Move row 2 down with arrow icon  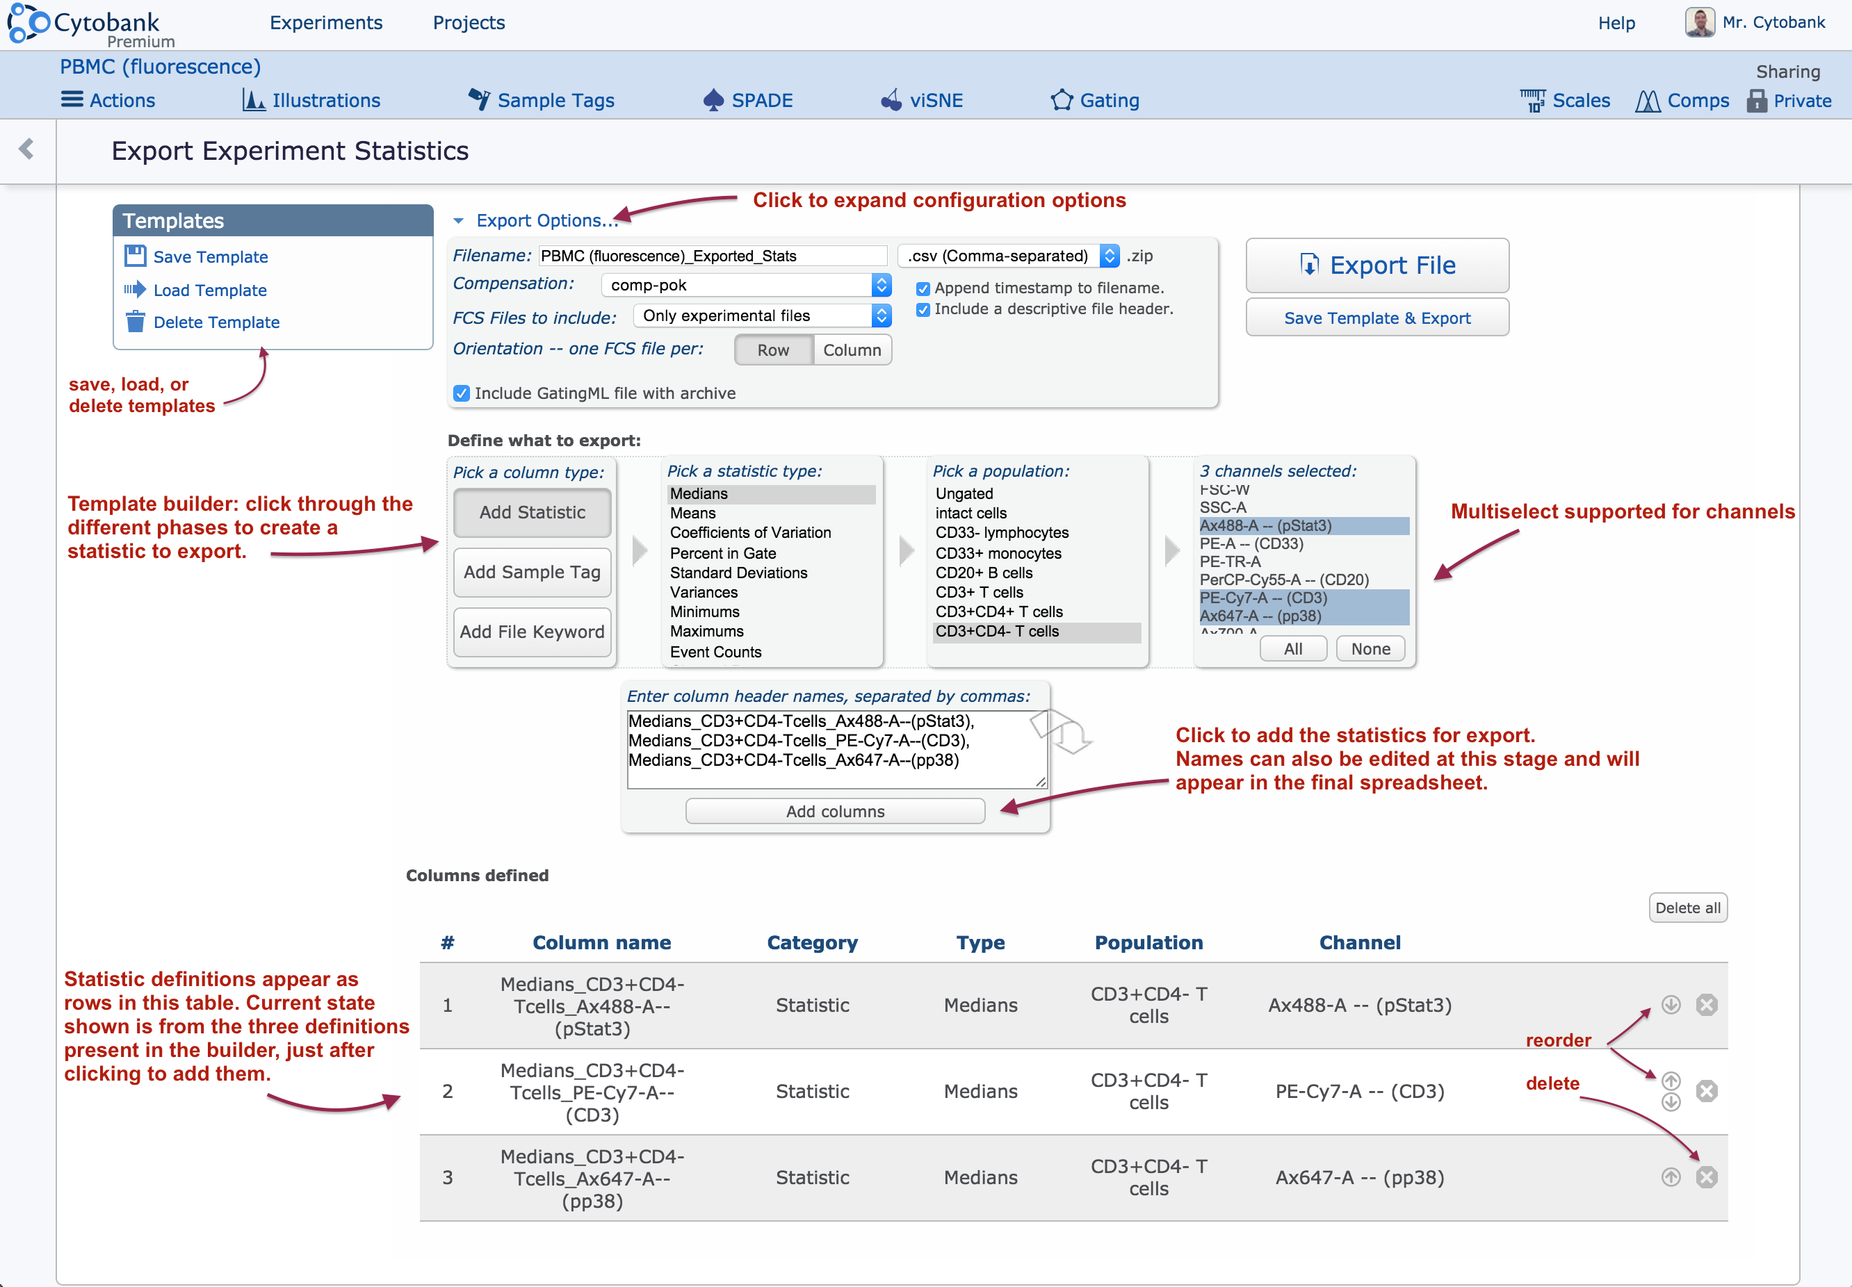click(x=1671, y=1101)
